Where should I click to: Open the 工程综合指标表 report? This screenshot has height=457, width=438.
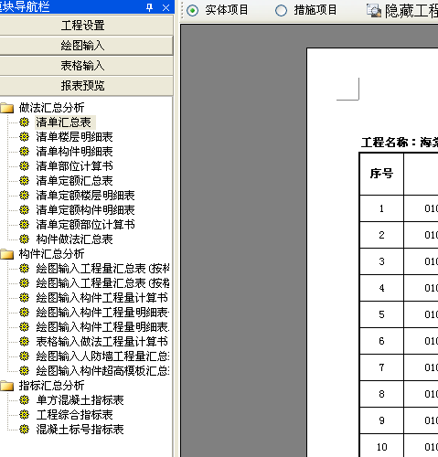coord(74,415)
